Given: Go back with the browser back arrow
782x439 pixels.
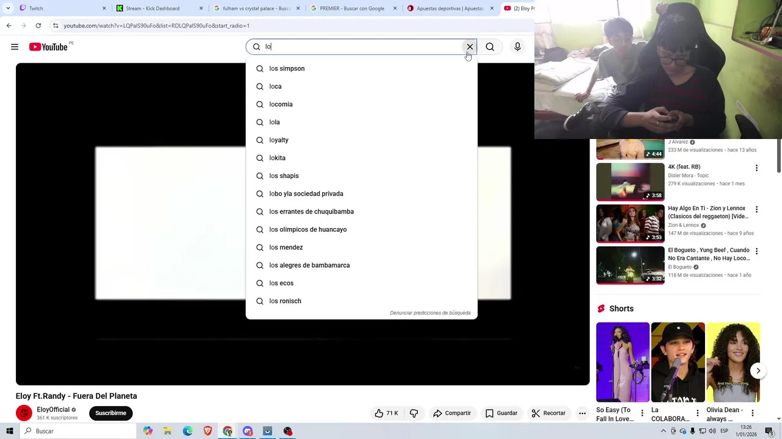Looking at the screenshot, I should pyautogui.click(x=9, y=26).
